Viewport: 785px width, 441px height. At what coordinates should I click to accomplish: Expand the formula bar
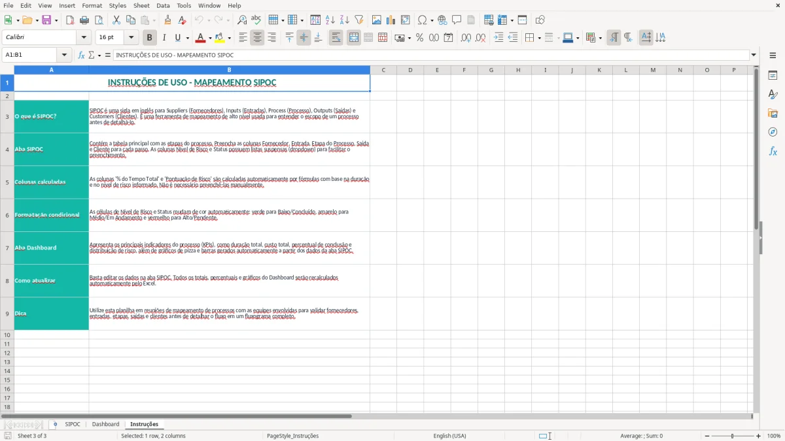(x=754, y=55)
